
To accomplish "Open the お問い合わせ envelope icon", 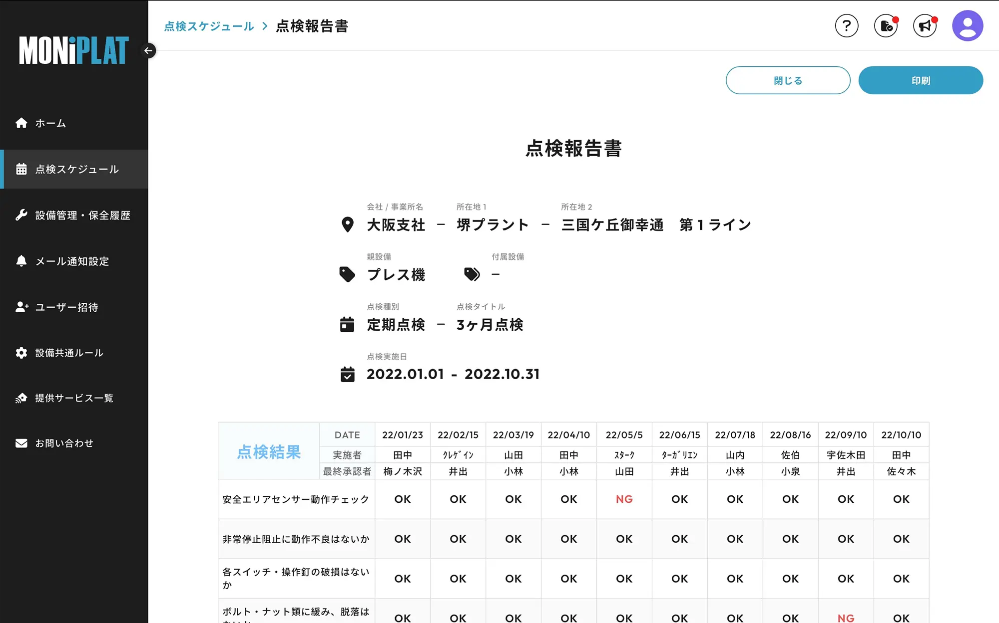I will 22,443.
